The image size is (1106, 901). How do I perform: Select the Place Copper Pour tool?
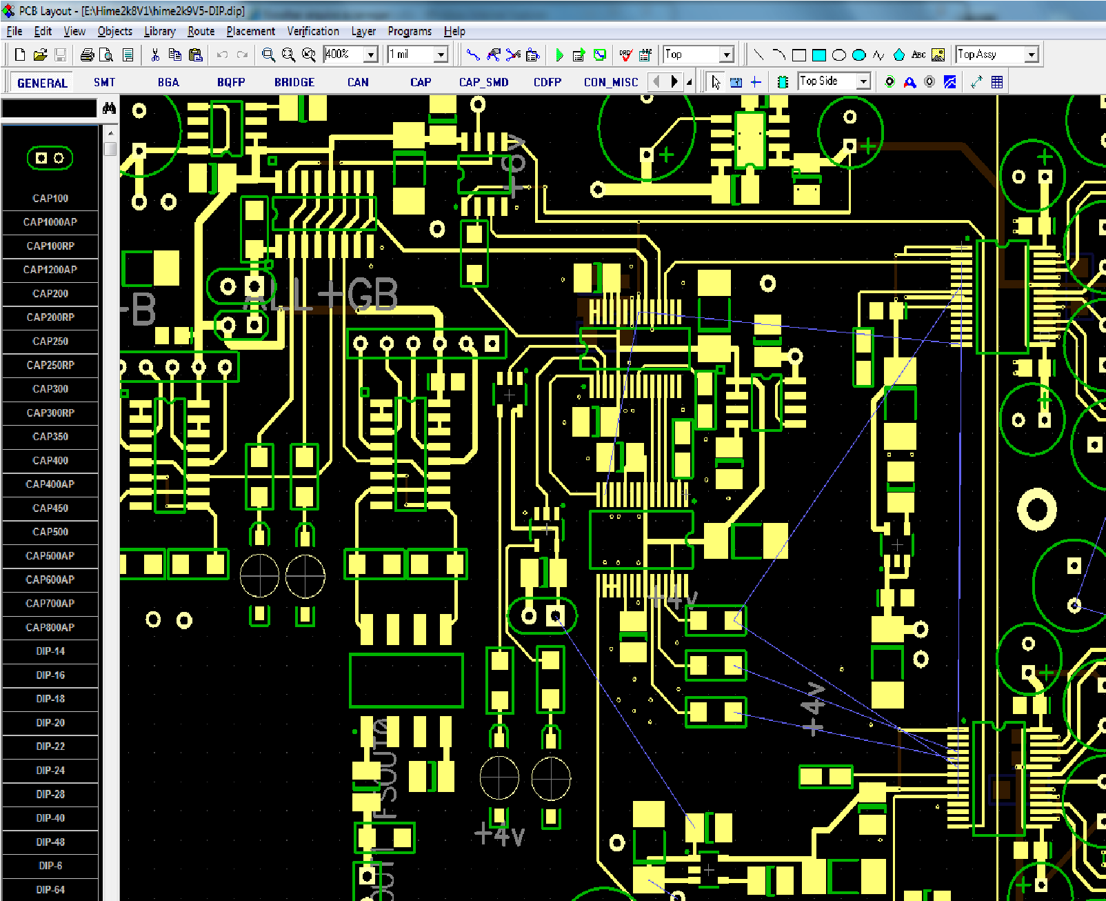pos(949,82)
